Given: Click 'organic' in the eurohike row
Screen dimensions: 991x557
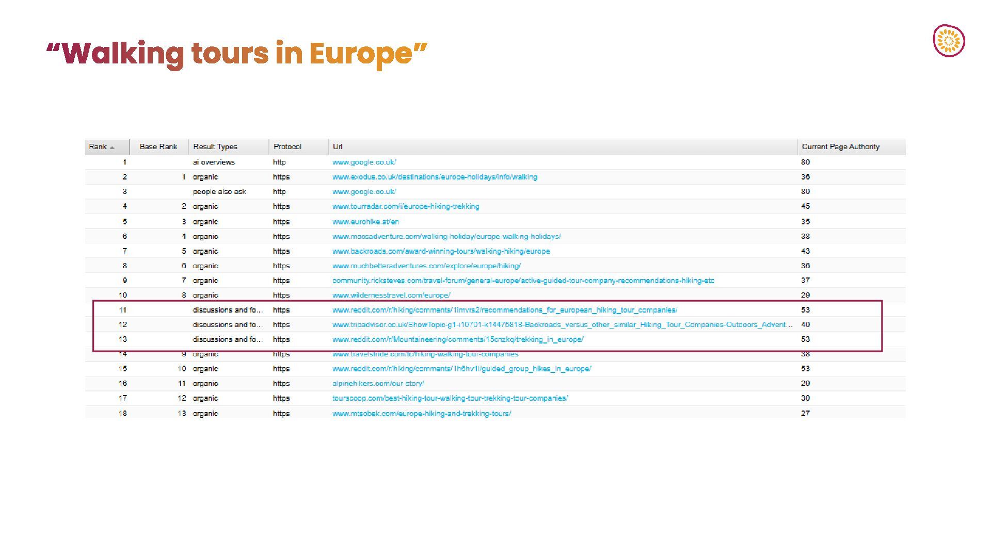Looking at the screenshot, I should (205, 222).
